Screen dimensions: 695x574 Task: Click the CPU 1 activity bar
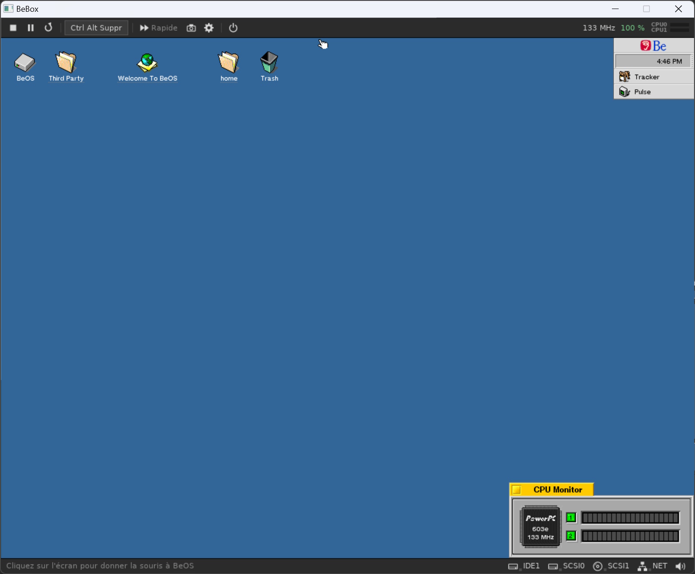click(630, 518)
